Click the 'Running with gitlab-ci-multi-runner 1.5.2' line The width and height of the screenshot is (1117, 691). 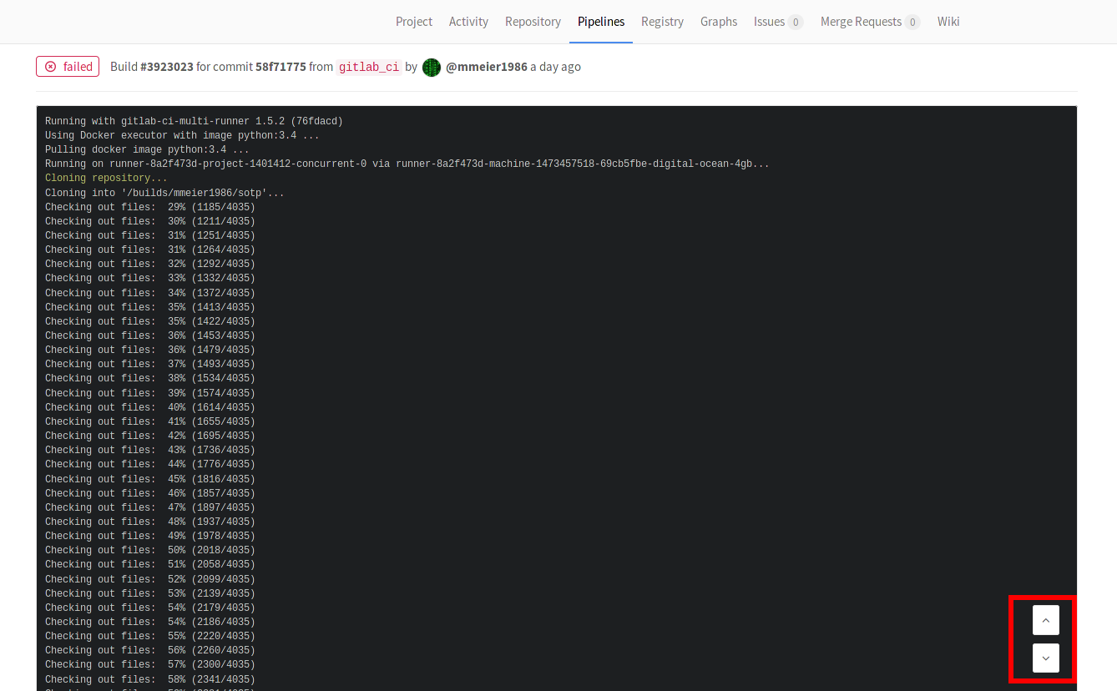[194, 121]
